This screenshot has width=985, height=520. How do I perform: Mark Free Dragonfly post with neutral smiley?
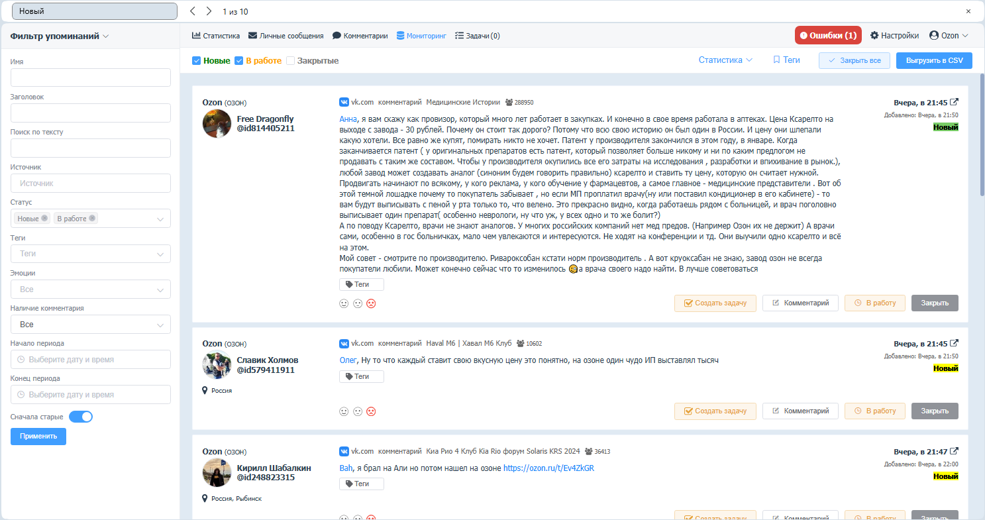[x=358, y=303]
